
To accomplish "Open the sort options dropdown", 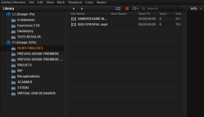I will [x=135, y=9].
